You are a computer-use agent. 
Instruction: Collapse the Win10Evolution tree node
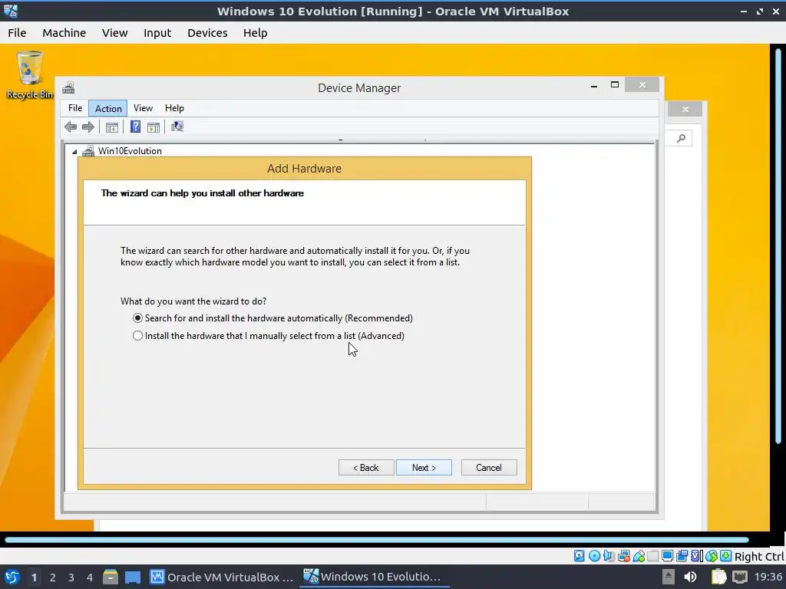(x=74, y=151)
